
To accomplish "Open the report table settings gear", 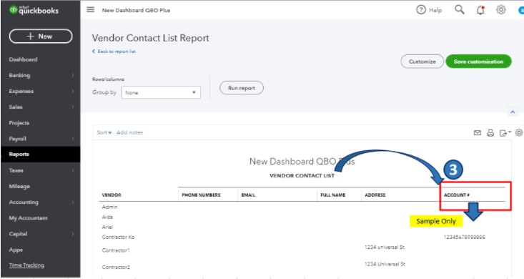I will 519,133.
